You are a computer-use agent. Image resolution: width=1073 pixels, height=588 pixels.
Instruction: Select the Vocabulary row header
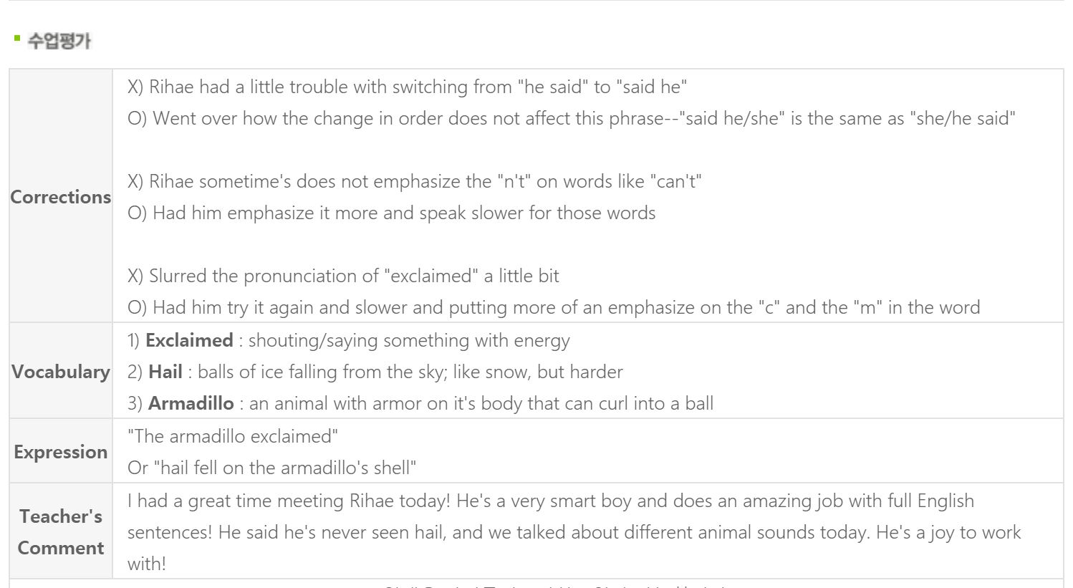[x=61, y=372]
